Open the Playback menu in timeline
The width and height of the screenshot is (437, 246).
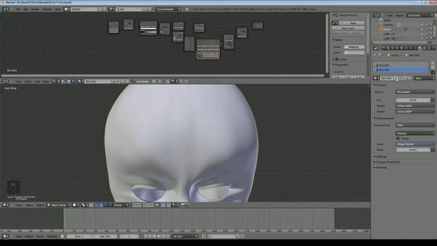pos(52,236)
